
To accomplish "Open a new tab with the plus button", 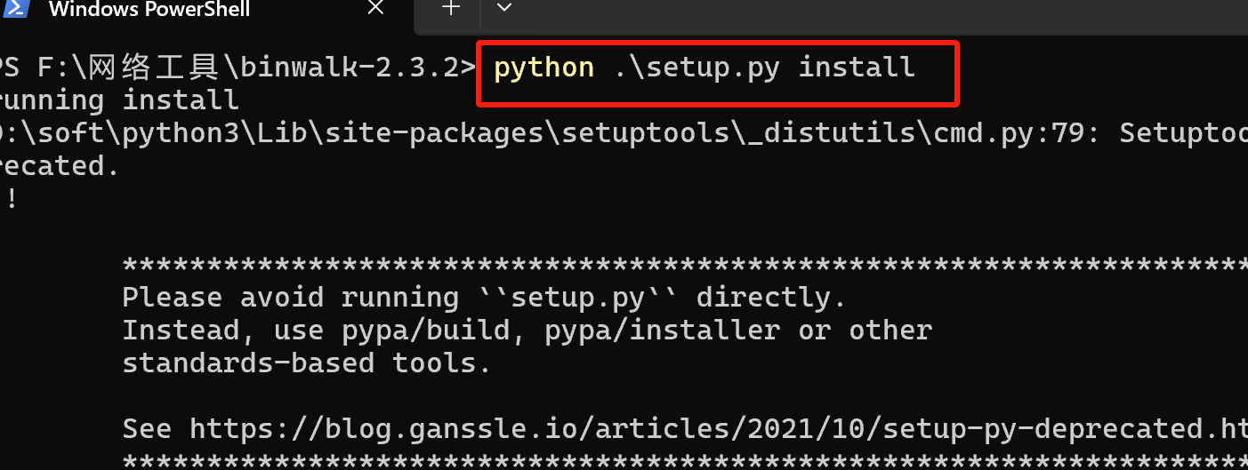I will click(x=452, y=8).
